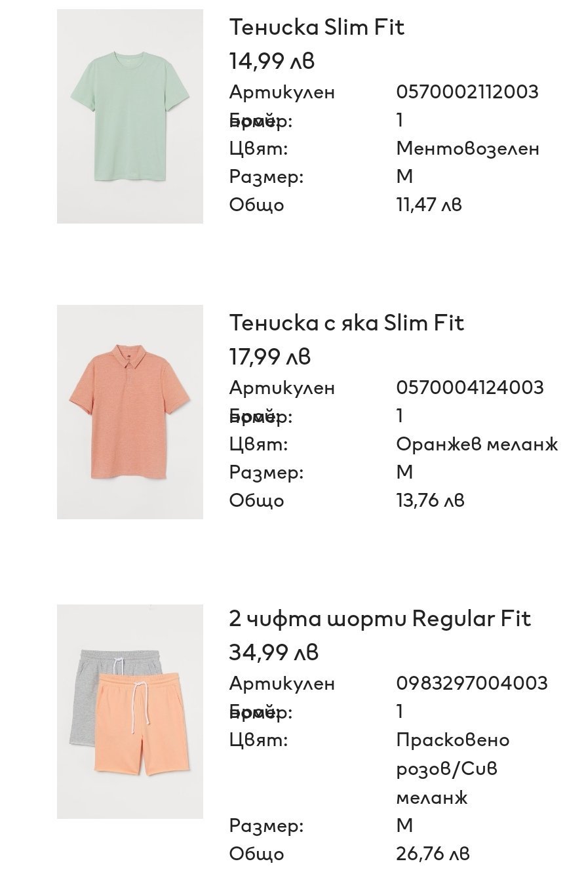This screenshot has height=891, width=565.
Task: Click the 11,47 лв total amount
Action: click(429, 205)
